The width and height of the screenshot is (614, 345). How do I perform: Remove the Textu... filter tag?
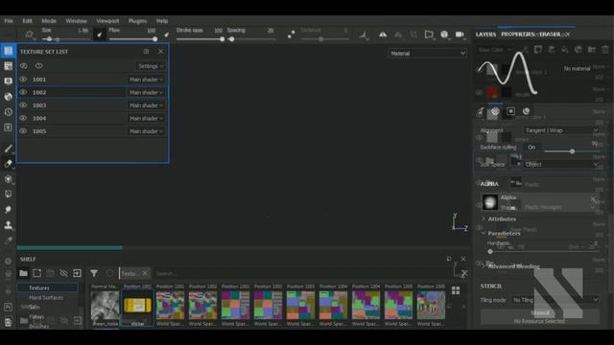coord(145,273)
